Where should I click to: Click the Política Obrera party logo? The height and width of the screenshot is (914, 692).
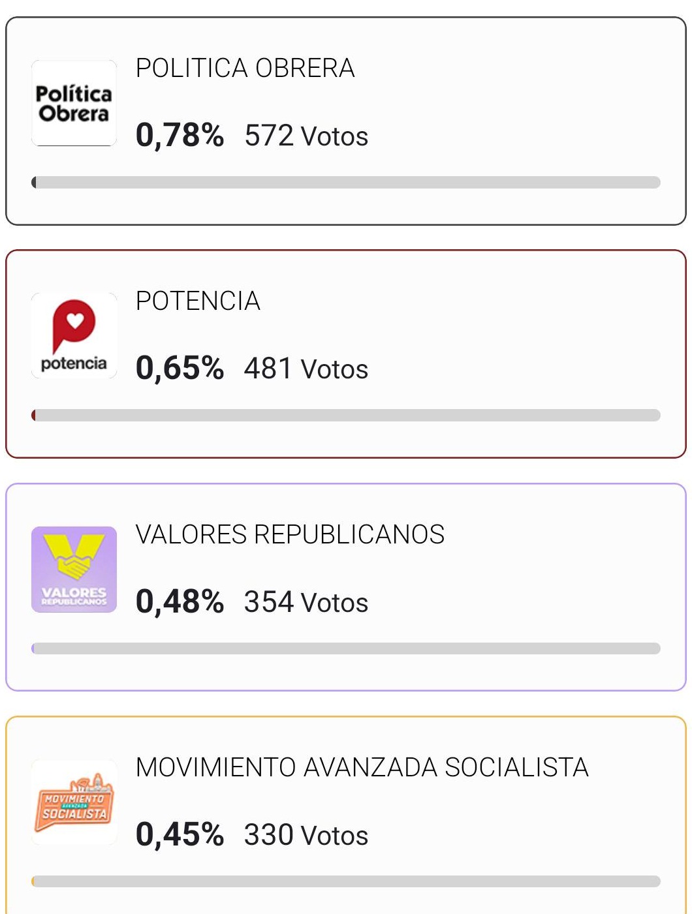tap(74, 103)
